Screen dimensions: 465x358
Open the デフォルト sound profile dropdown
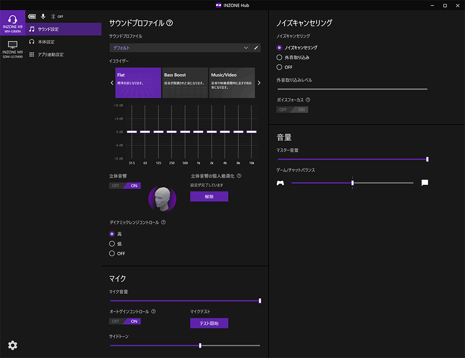coord(179,48)
